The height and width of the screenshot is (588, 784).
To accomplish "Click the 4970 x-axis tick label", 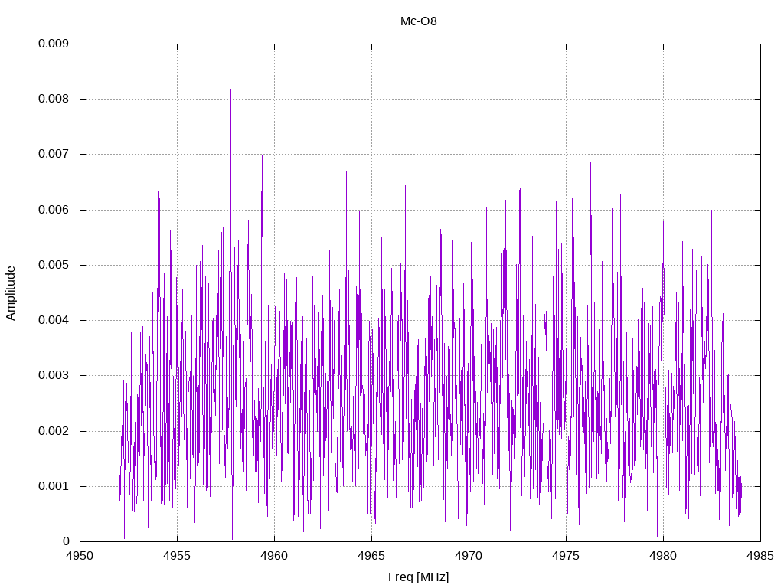I will click(469, 556).
